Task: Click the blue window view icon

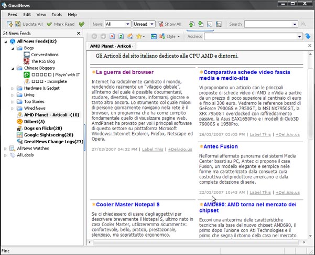Action: pos(154,36)
